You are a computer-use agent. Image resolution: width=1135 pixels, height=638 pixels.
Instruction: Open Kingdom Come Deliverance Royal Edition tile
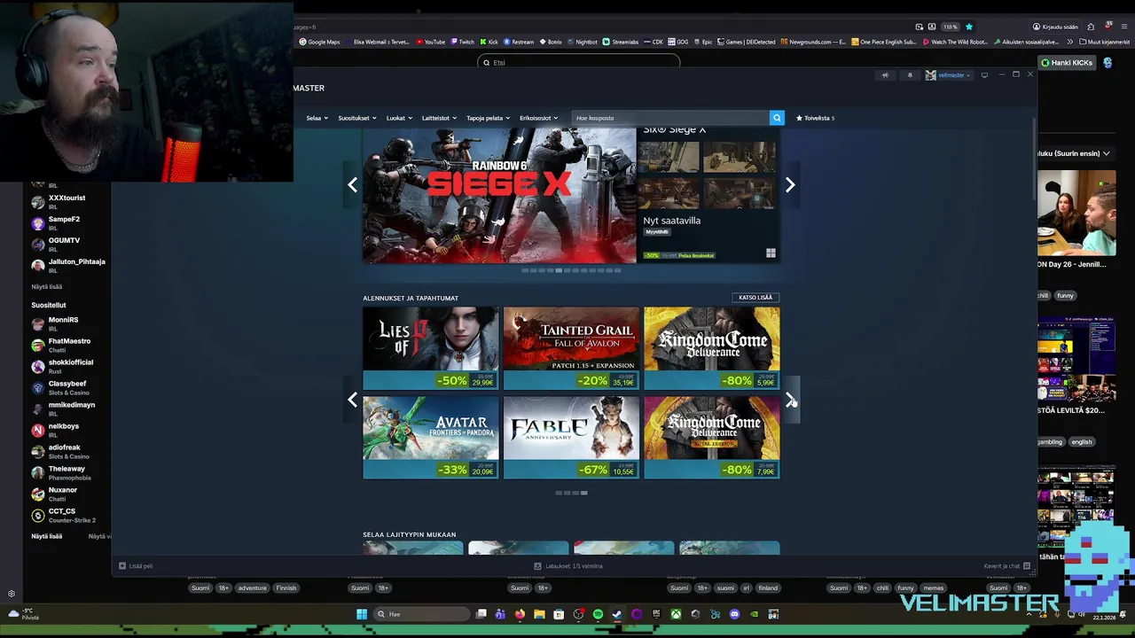coord(712,437)
